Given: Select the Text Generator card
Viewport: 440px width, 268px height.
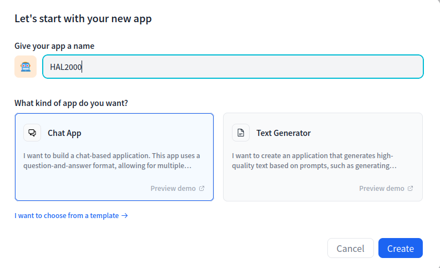Looking at the screenshot, I should tap(323, 157).
